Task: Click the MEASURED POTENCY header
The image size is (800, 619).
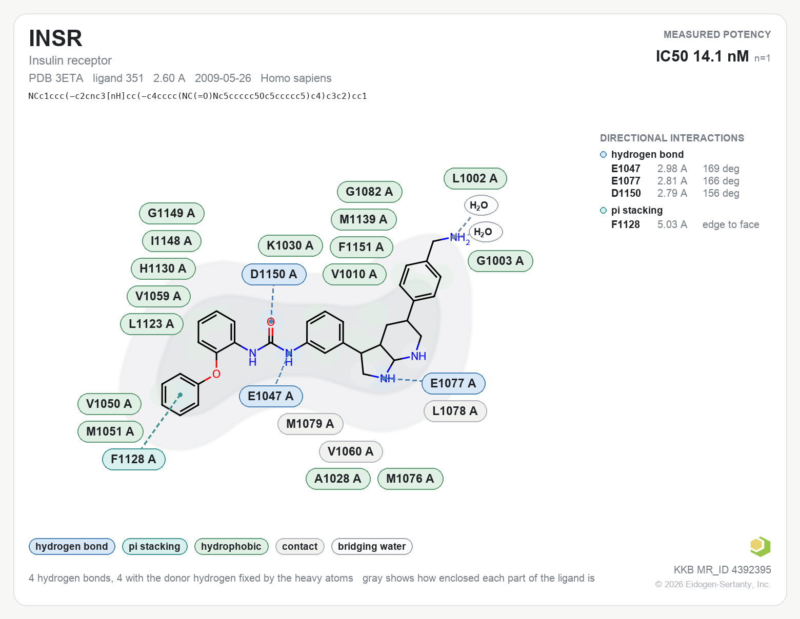Action: (x=717, y=35)
